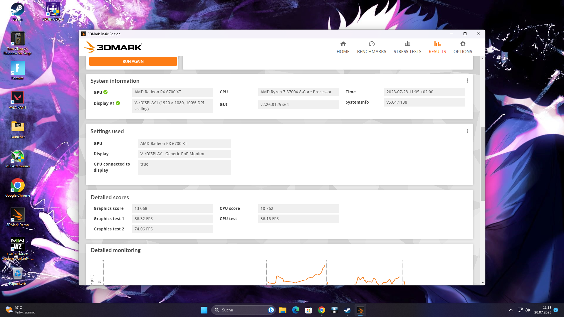Open the System information three-dot menu

click(467, 81)
